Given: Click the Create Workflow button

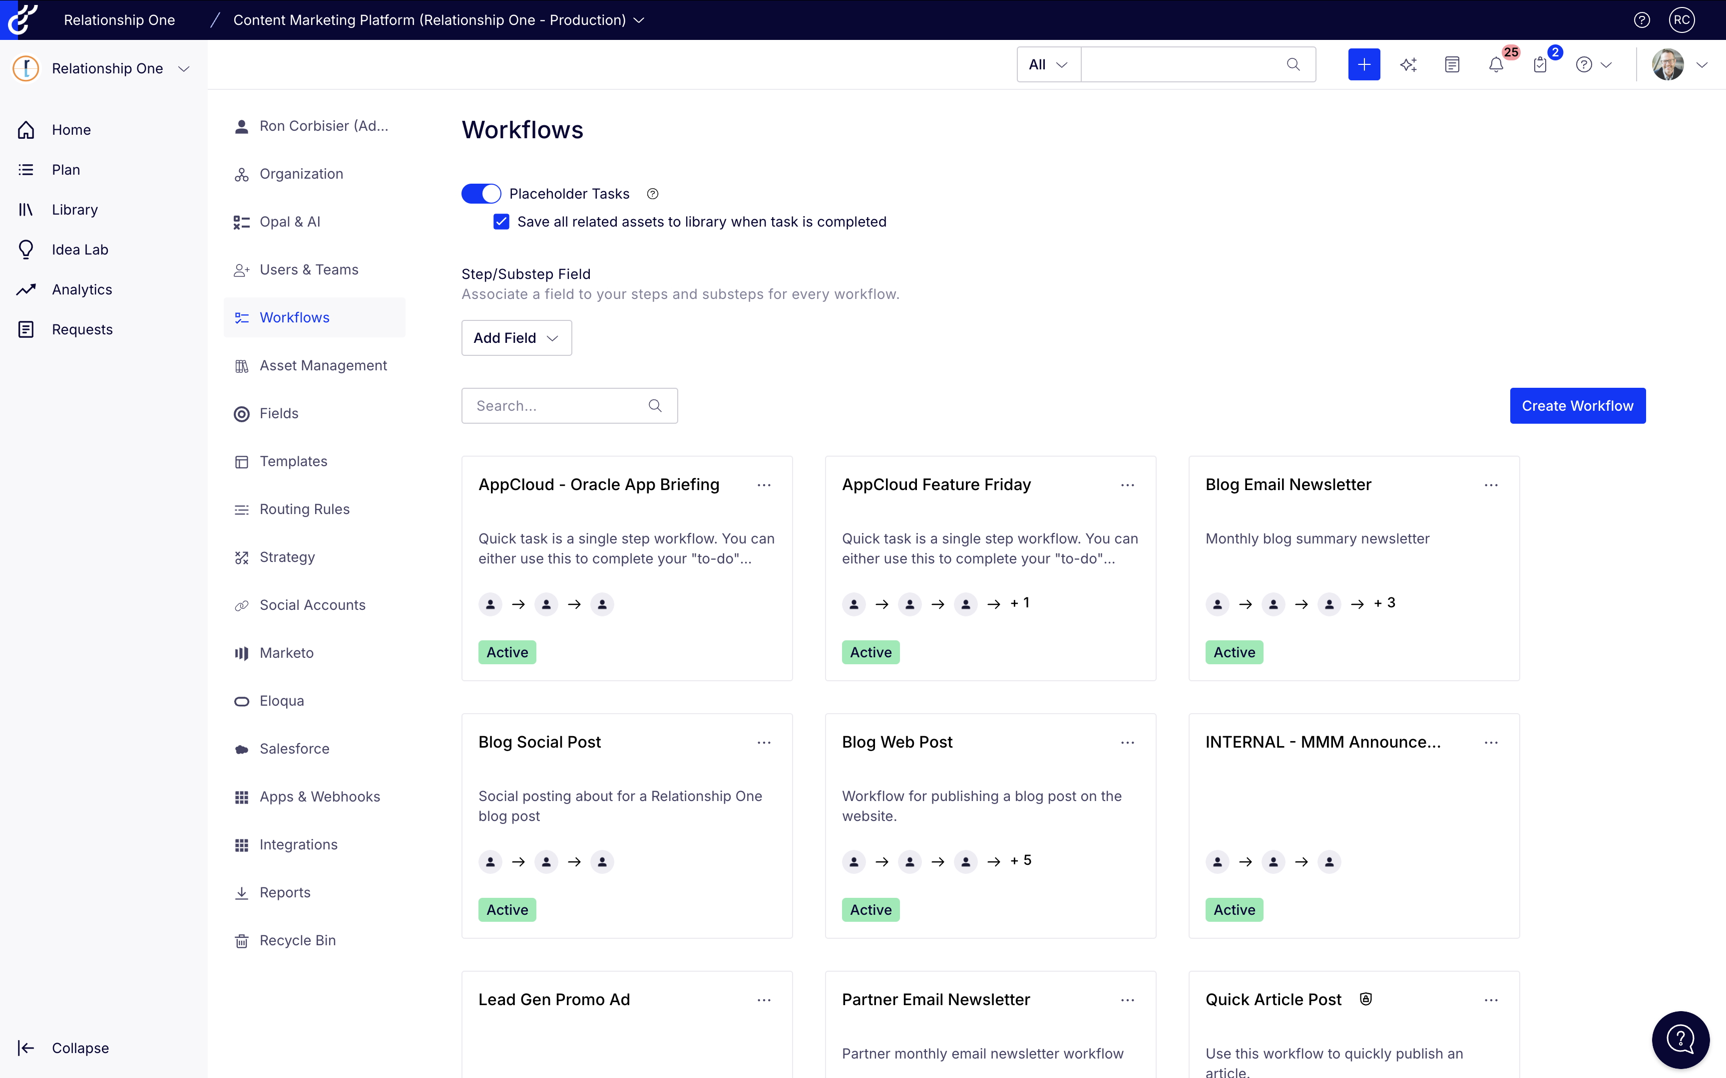Looking at the screenshot, I should (x=1577, y=406).
